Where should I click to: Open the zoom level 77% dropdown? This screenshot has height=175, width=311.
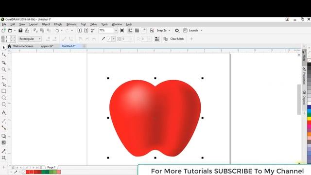[x=116, y=30]
